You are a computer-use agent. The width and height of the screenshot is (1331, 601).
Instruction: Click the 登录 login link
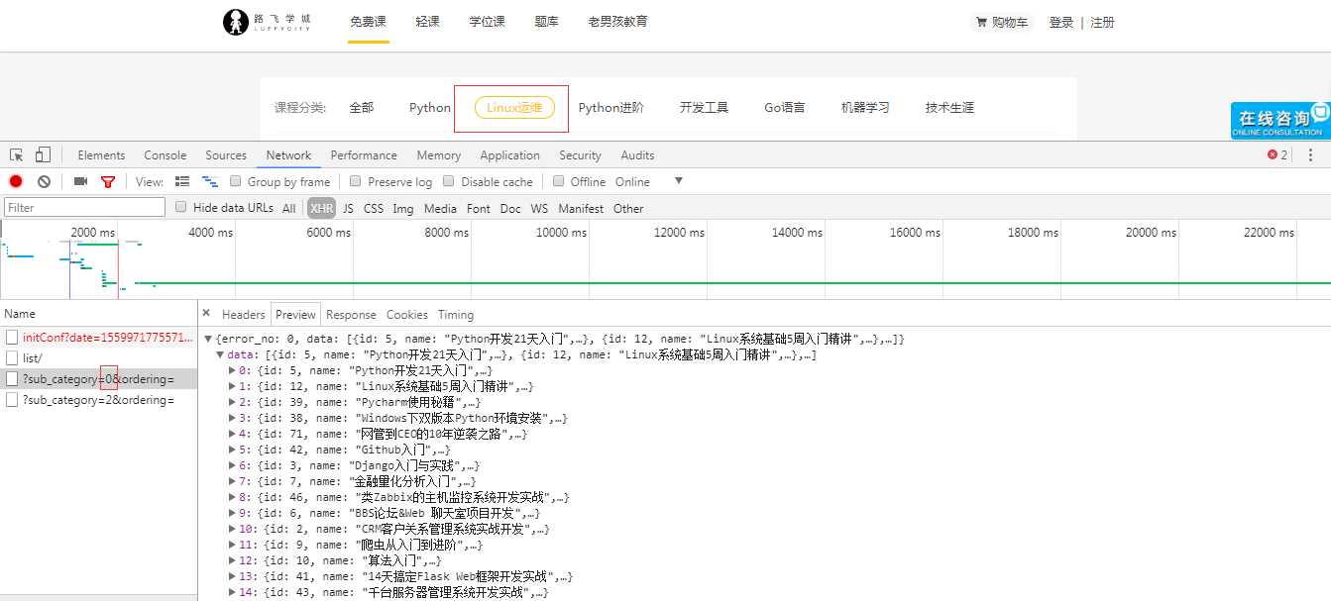click(1061, 22)
